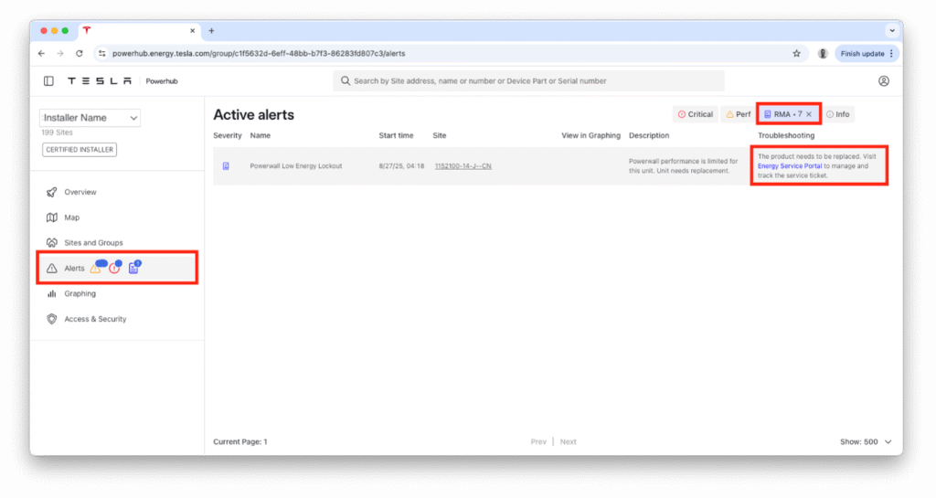This screenshot has width=936, height=498.
Task: Remove the RMA filter with X
Action: pos(809,114)
